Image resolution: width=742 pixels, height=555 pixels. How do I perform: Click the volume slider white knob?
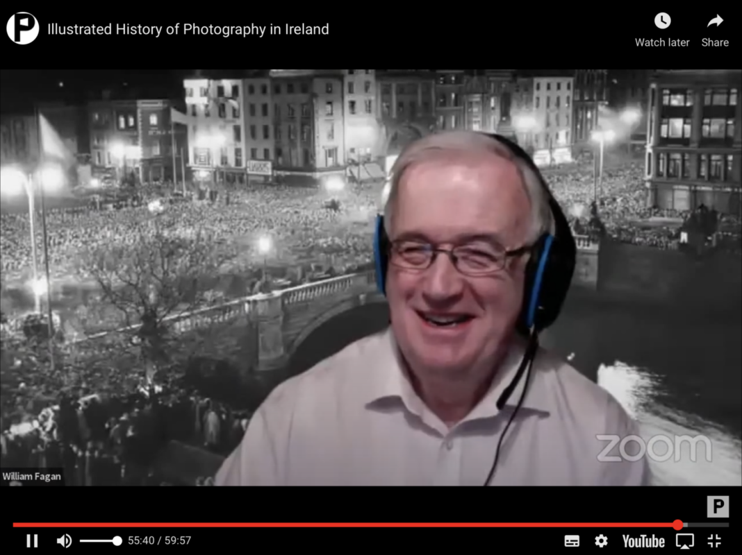click(x=117, y=541)
